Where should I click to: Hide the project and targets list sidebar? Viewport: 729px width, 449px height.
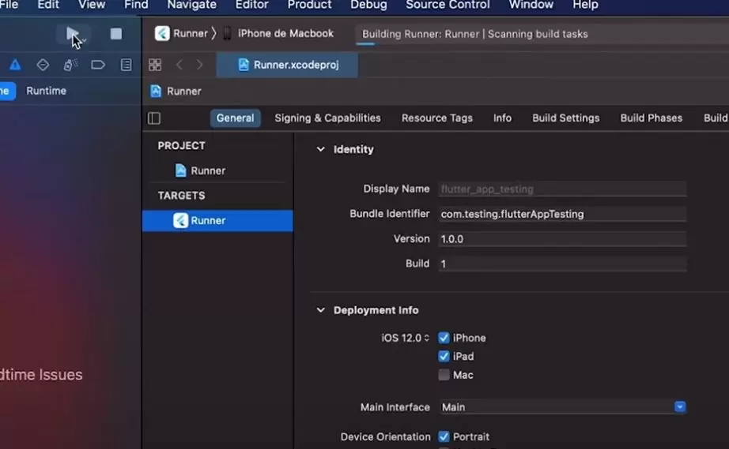pos(154,118)
